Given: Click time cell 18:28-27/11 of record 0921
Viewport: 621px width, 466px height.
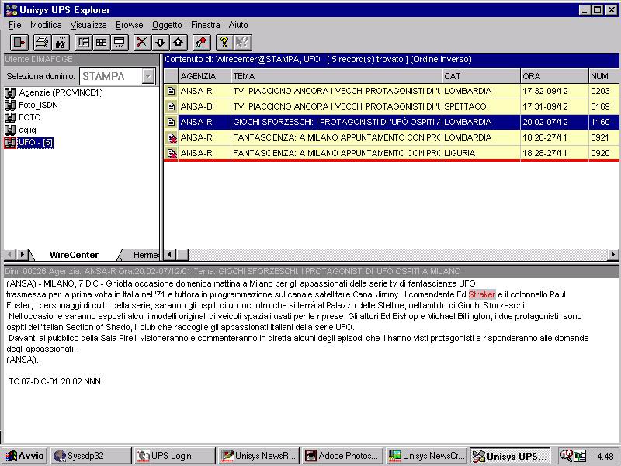Looking at the screenshot, I should pos(554,138).
